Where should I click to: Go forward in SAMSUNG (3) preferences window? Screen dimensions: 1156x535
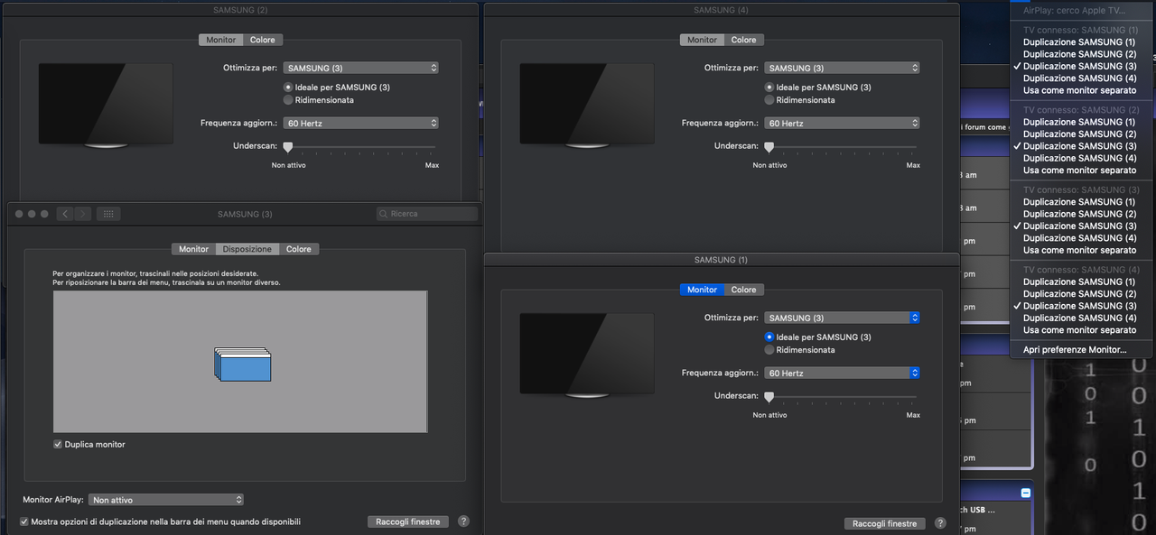(x=82, y=214)
